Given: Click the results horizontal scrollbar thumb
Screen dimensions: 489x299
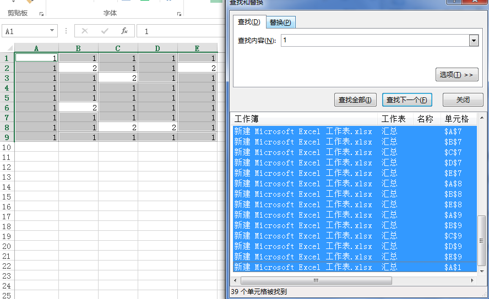Looking at the screenshot, I should [x=316, y=280].
